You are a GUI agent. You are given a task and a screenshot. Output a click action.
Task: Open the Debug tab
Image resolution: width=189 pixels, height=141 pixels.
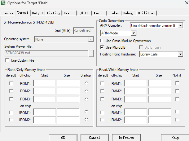click(129, 13)
